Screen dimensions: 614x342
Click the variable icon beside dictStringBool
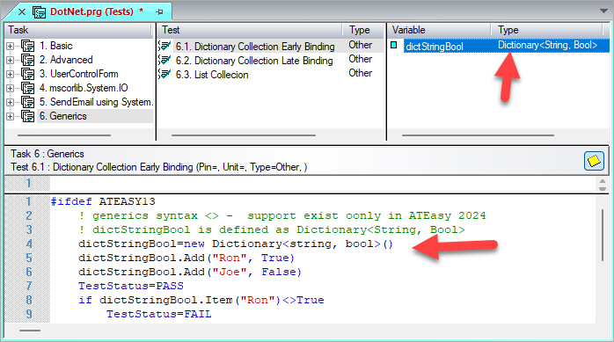click(394, 46)
